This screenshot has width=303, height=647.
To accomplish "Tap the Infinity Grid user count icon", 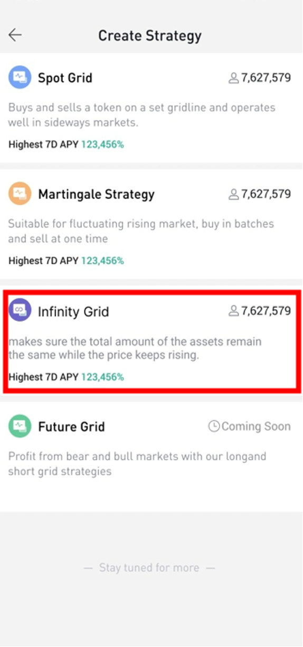I will 233,311.
